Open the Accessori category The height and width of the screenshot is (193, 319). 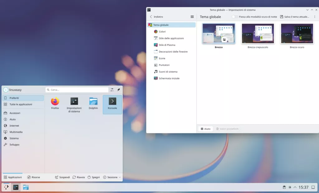click(x=23, y=113)
